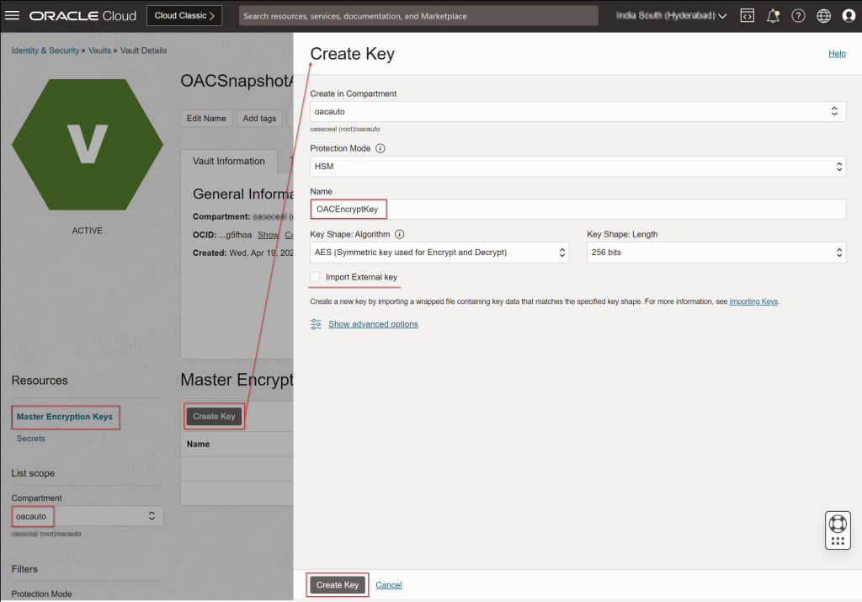862x602 pixels.
Task: Open the Importing Keys link
Action: tap(753, 301)
